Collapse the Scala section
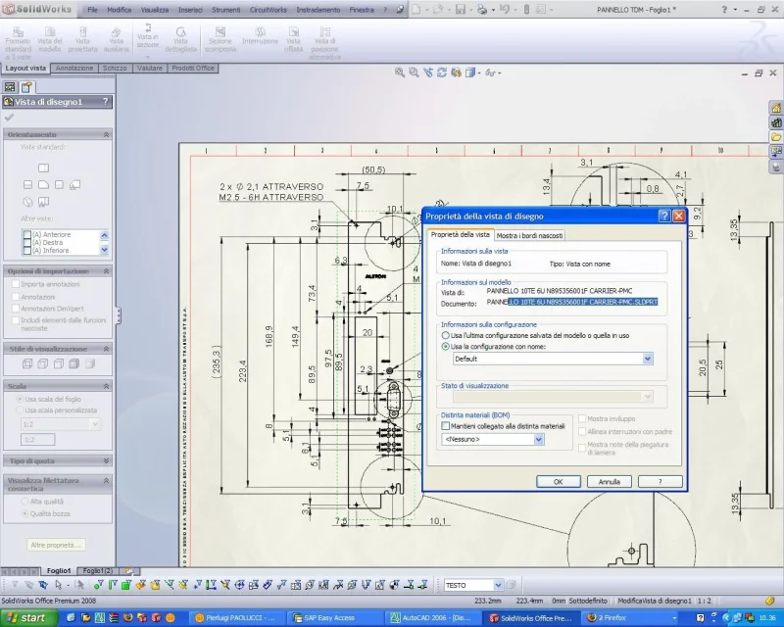This screenshot has height=627, width=784. [106, 386]
